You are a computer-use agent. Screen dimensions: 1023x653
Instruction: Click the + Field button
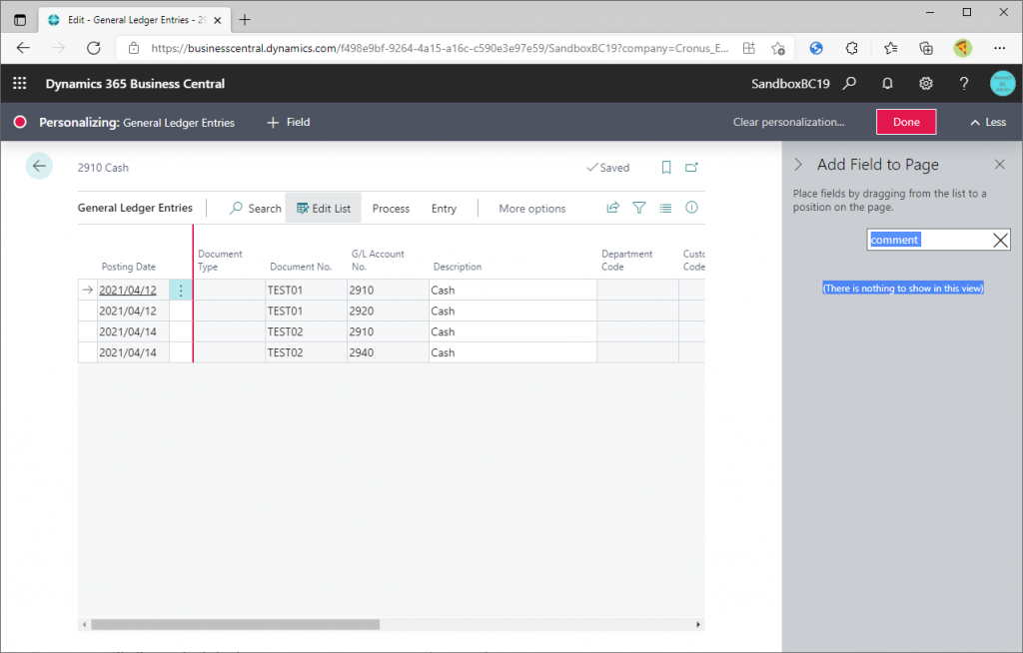[289, 122]
